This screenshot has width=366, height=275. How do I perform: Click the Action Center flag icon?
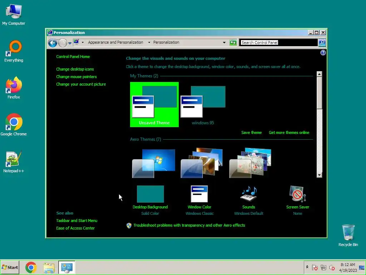(x=315, y=267)
